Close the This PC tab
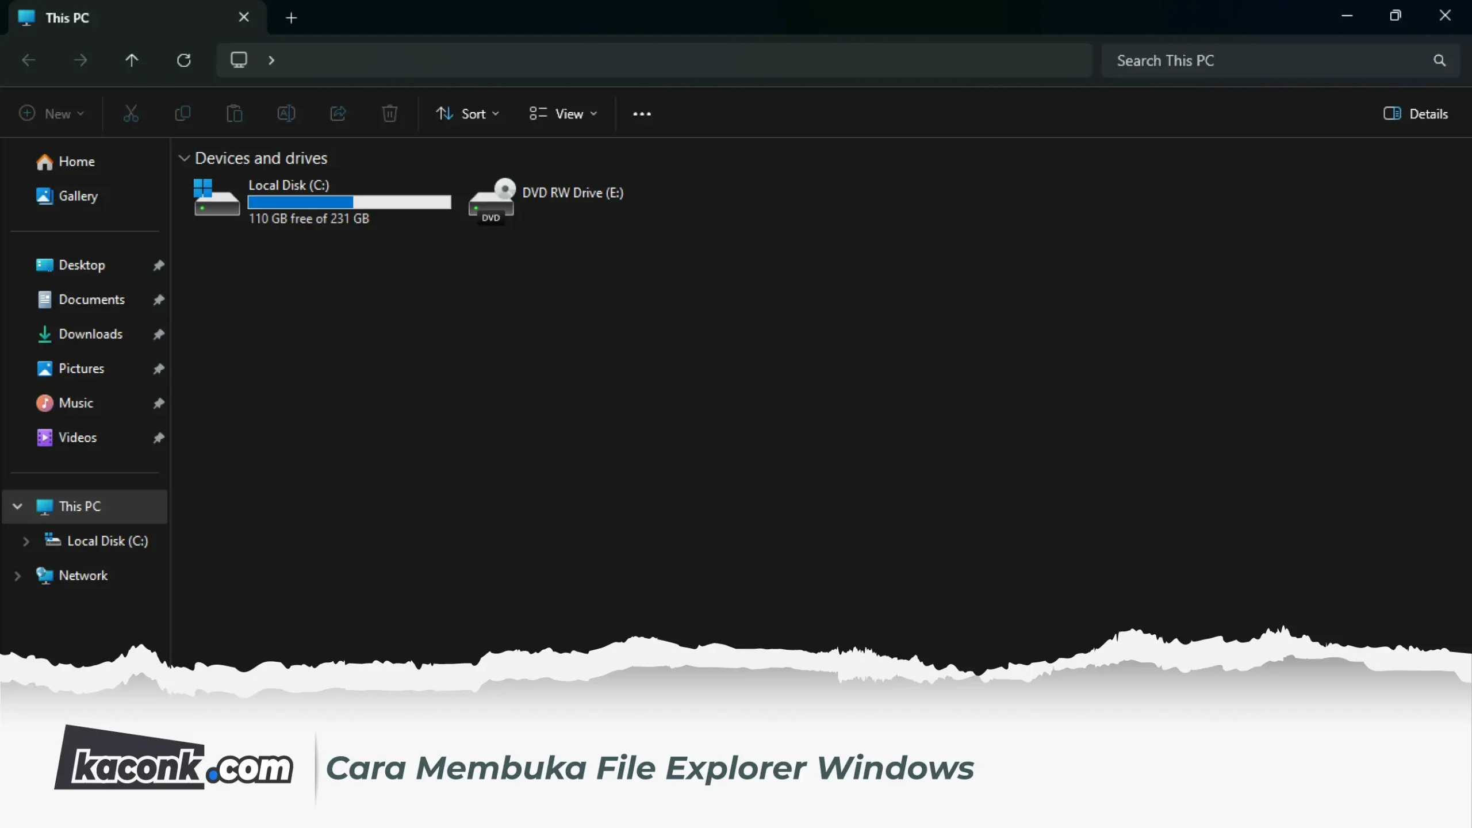 (x=244, y=17)
